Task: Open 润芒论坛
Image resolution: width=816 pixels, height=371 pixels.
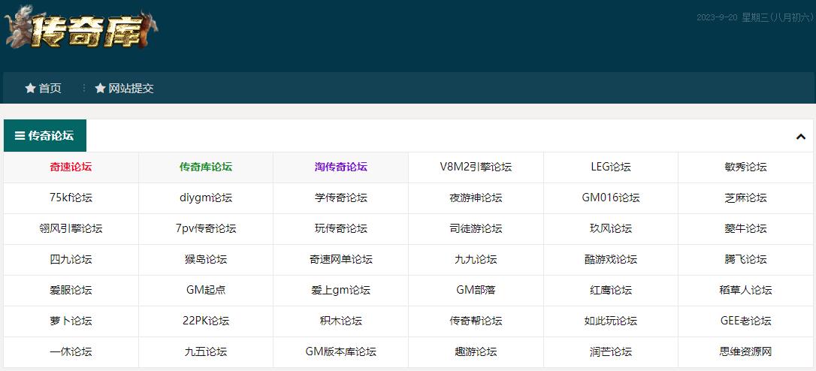Action: [x=610, y=351]
